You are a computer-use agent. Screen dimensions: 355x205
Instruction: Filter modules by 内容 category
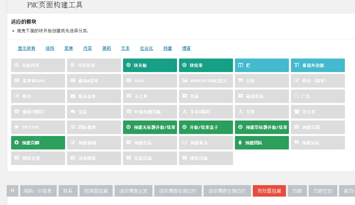tap(88, 48)
